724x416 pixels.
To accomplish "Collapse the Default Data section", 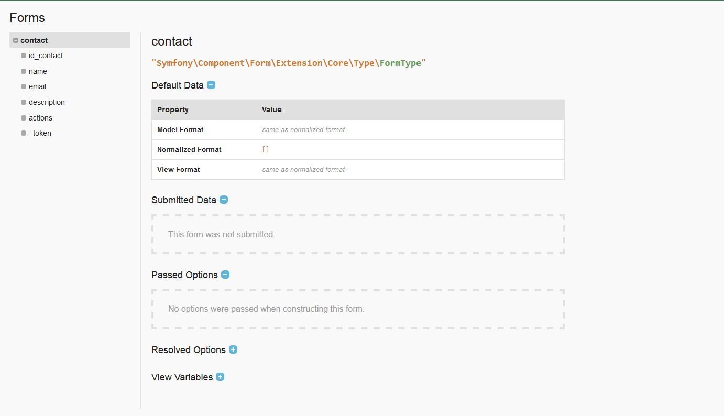I will 211,85.
